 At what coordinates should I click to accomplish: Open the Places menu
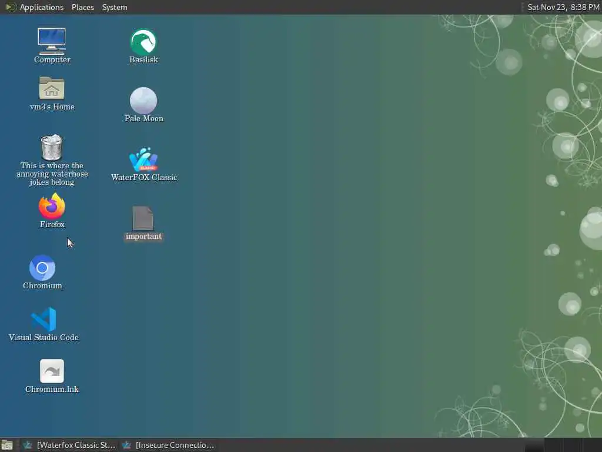pyautogui.click(x=82, y=7)
